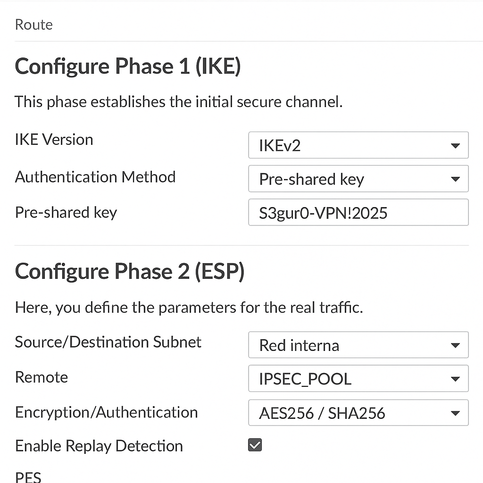Select the Pre-shared key field label

coord(66,212)
